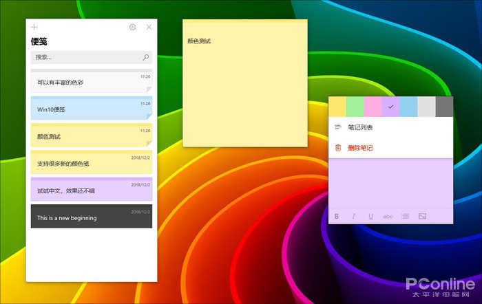Open the note 可以有丰富的色彩
Viewport: 482px width, 304px height.
(x=92, y=80)
